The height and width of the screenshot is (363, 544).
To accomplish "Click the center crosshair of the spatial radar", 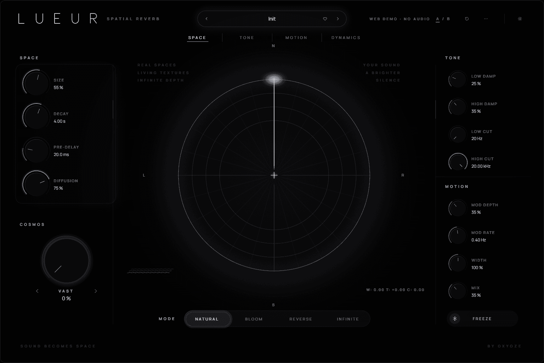I will (x=274, y=175).
